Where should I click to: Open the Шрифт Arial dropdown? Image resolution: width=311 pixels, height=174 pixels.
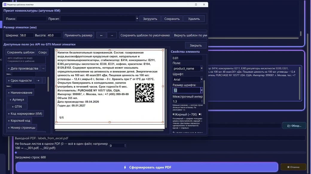202,79
